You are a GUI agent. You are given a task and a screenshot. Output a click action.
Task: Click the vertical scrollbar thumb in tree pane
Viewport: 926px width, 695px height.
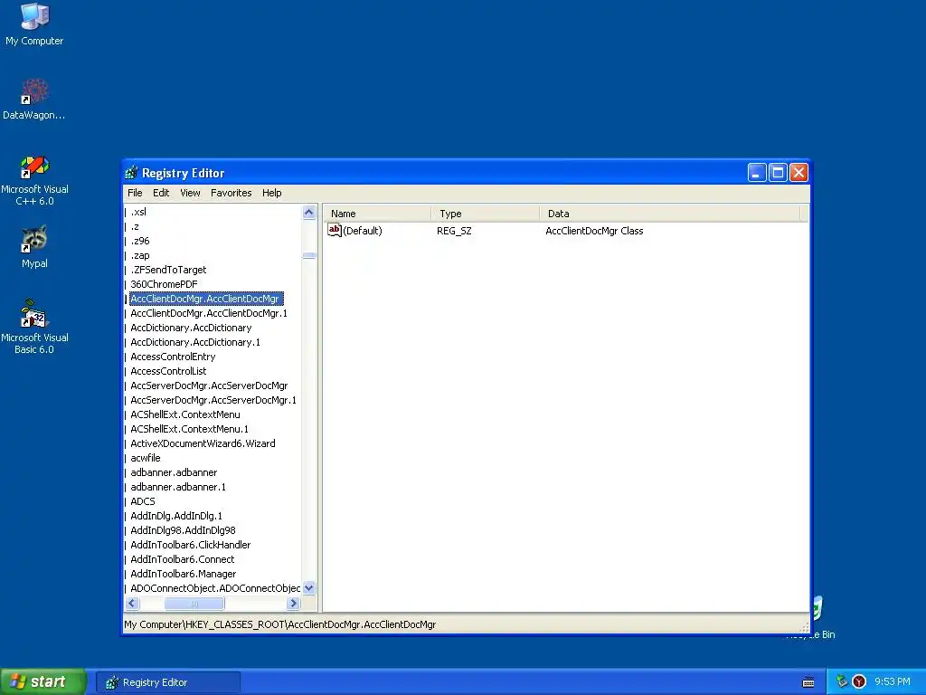[309, 255]
